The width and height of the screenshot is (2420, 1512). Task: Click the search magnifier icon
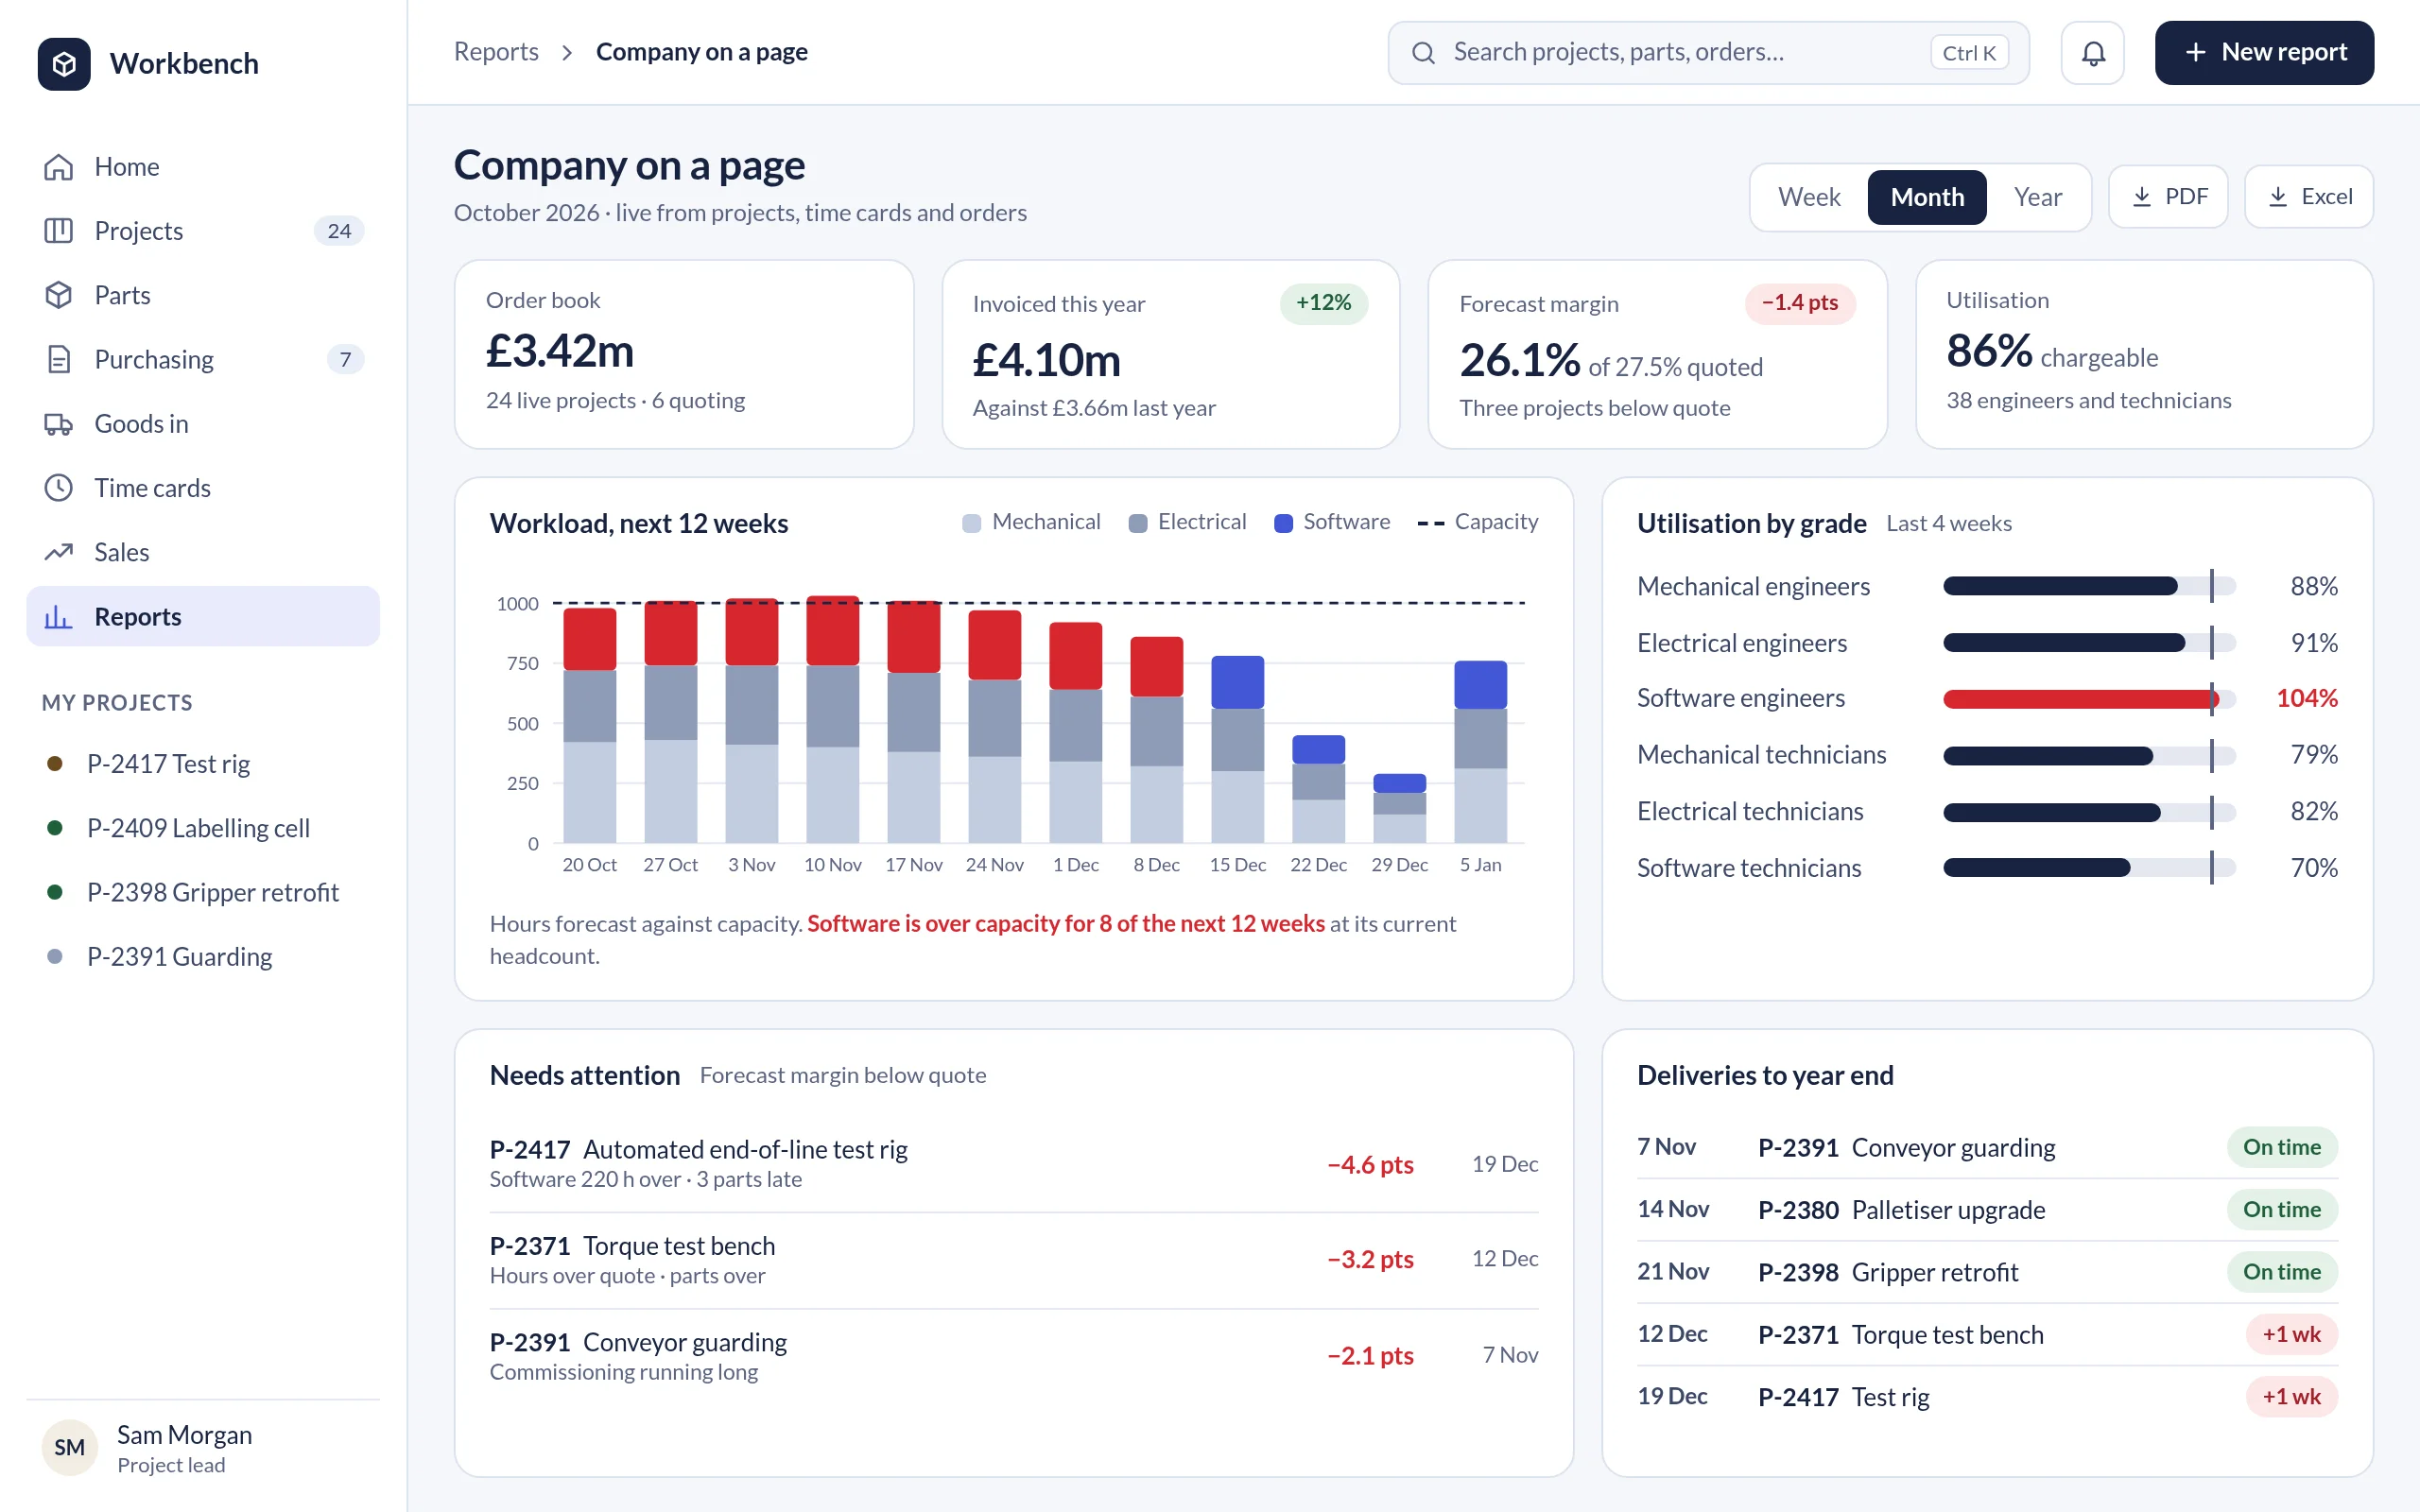[1424, 53]
